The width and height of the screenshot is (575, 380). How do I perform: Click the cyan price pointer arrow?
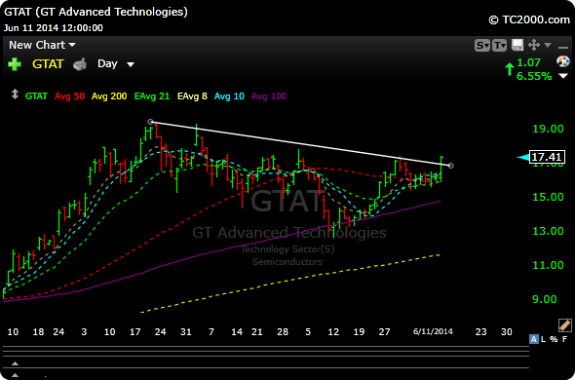tap(523, 157)
